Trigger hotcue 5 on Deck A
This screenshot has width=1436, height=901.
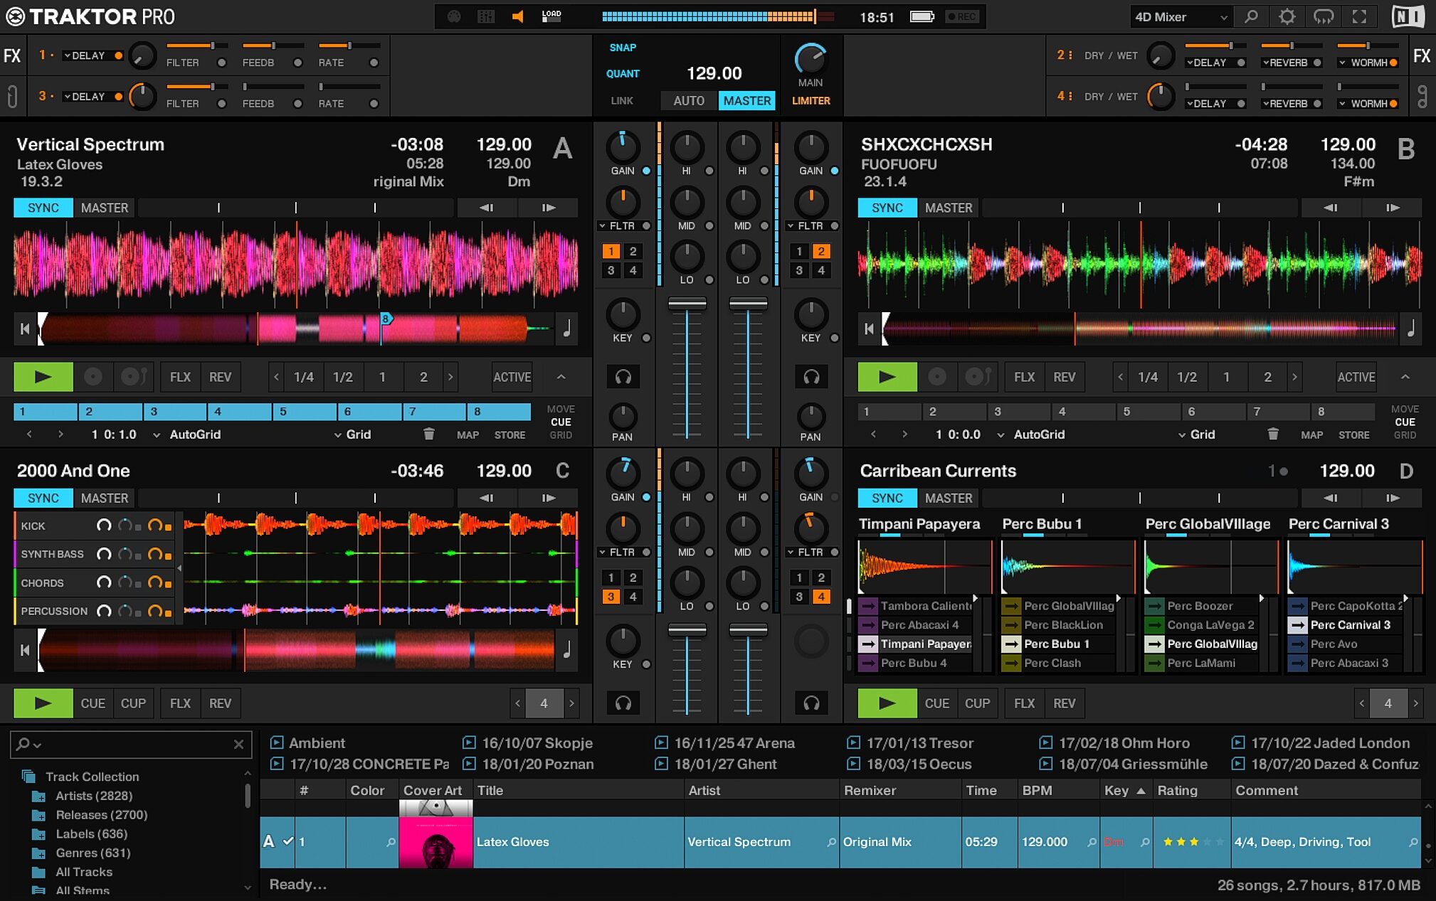pos(305,412)
